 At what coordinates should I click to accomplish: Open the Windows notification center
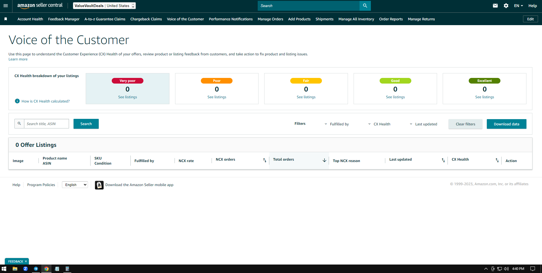click(533, 269)
